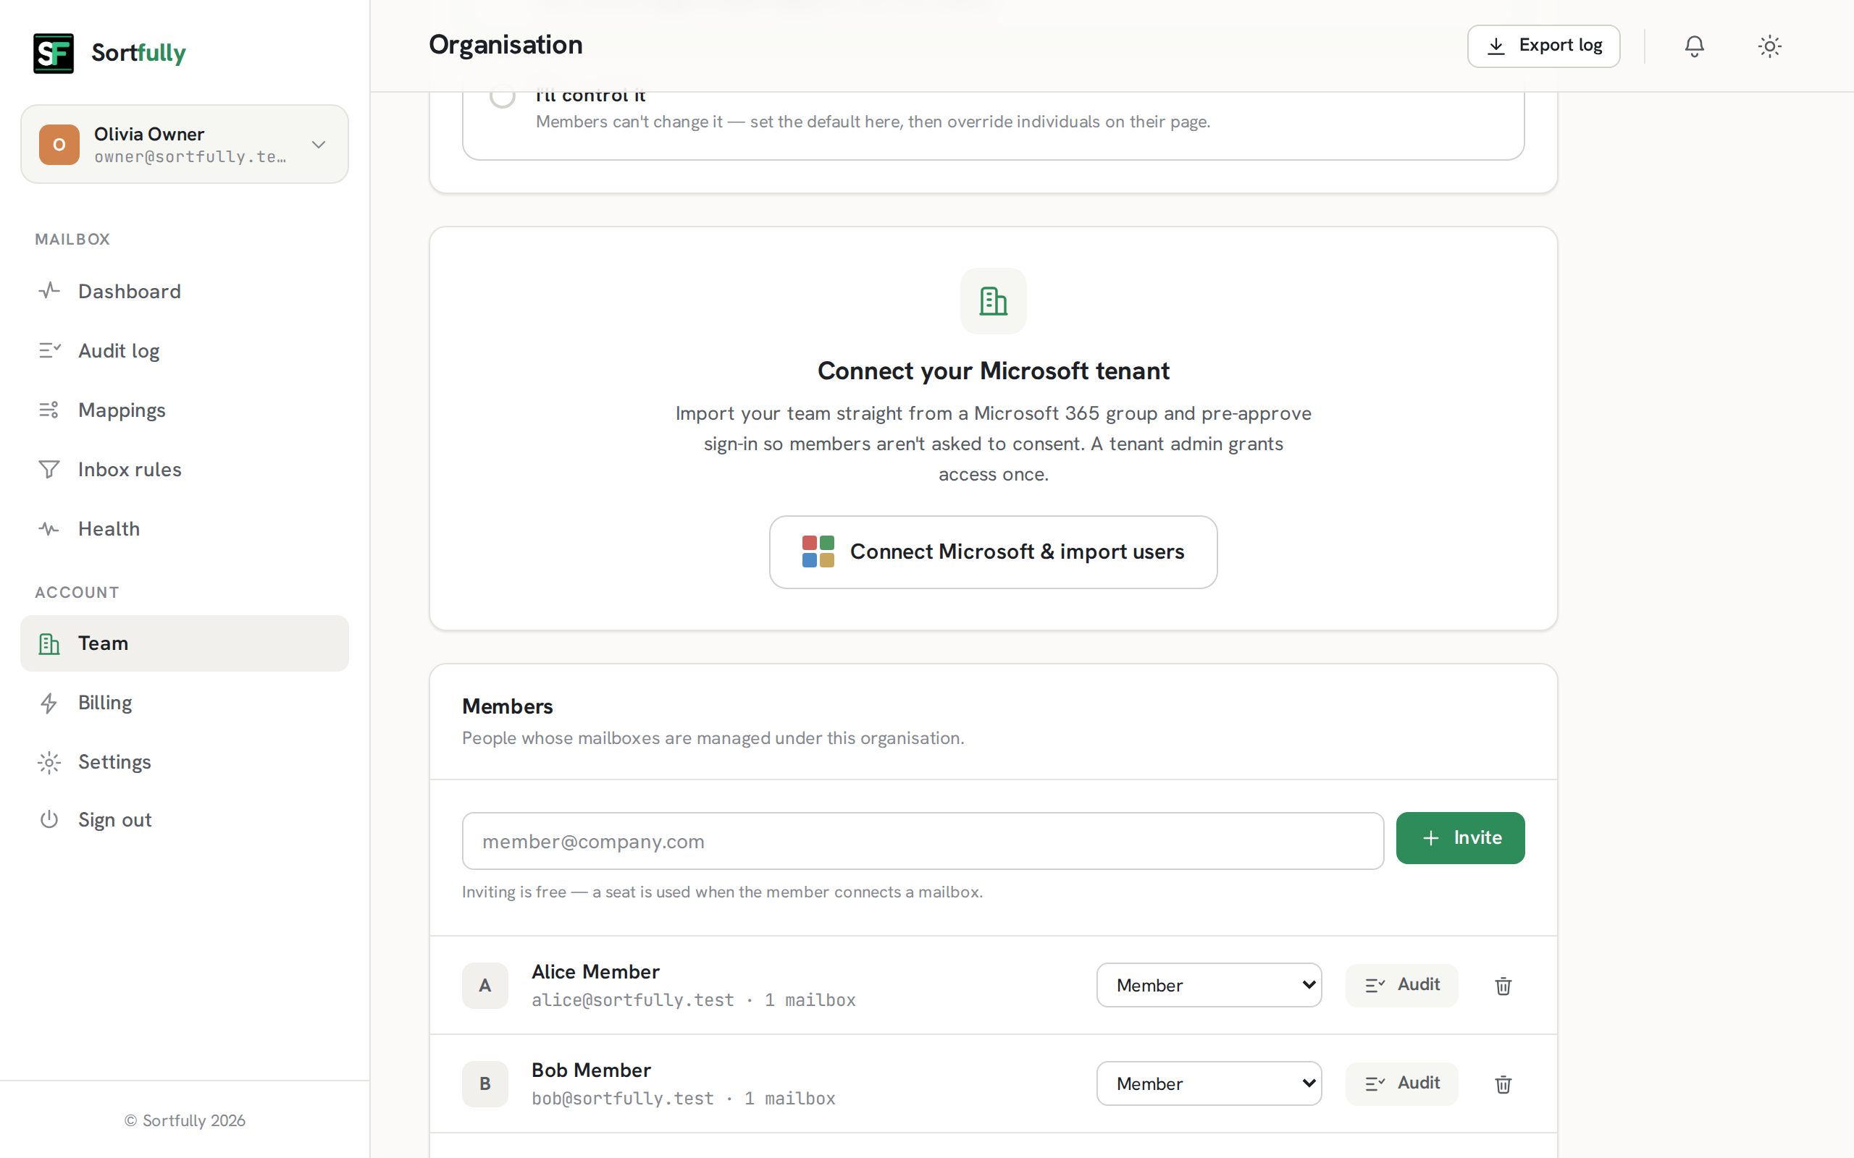Viewport: 1854px width, 1158px height.
Task: Click the © Sortfully 2026 footer text
Action: [x=185, y=1120]
